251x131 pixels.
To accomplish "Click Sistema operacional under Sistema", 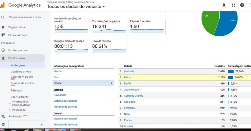I will tap(65, 101).
